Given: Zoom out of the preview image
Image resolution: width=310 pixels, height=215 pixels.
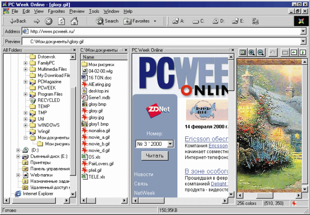Looking at the screenshot, I should 261,52.
